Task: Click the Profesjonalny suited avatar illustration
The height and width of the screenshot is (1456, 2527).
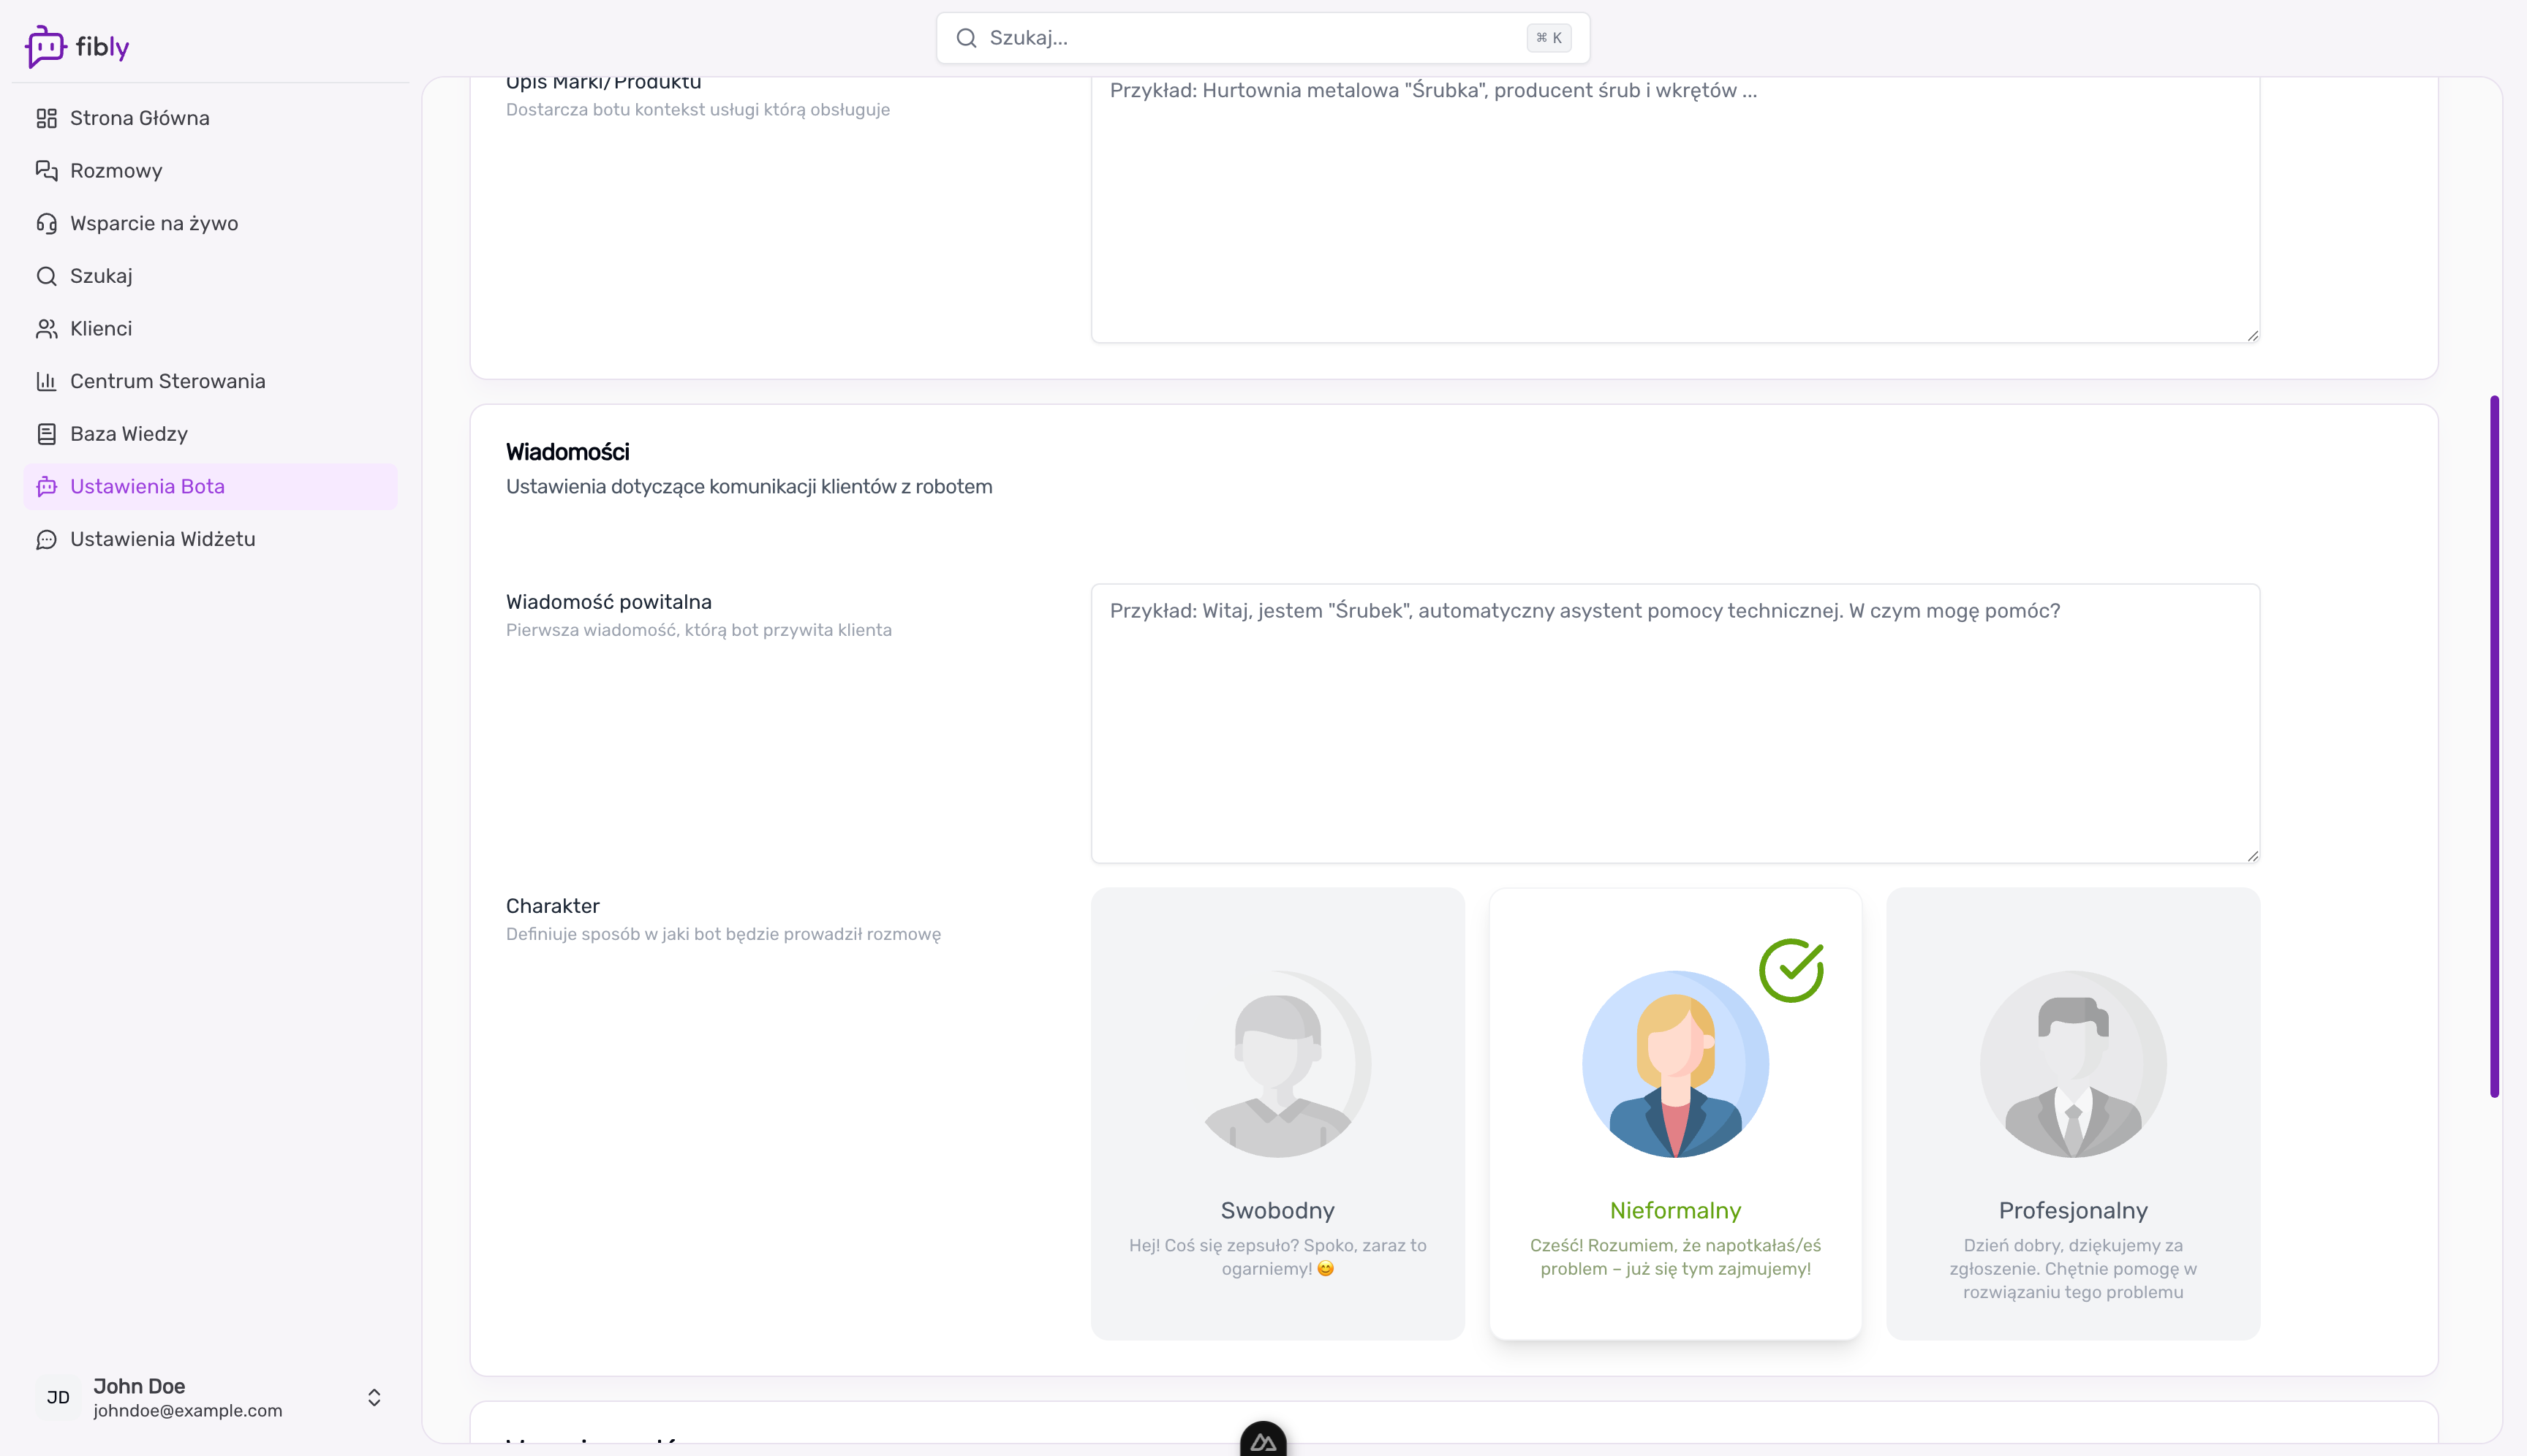Action: tap(2073, 1064)
